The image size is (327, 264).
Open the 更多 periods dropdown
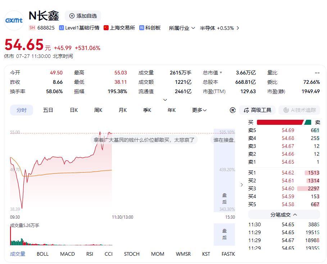coord(199,110)
